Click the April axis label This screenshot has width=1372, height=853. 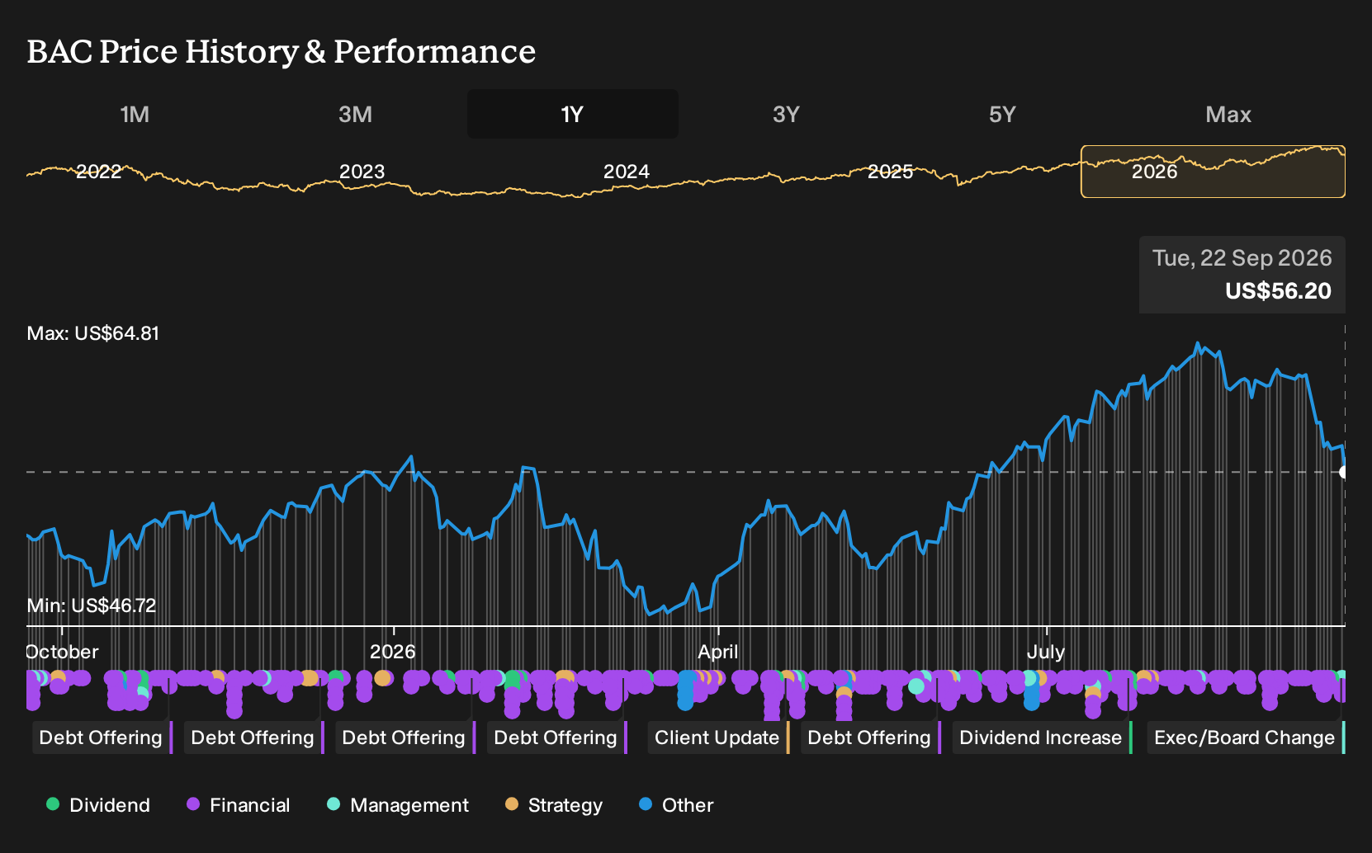coord(718,652)
